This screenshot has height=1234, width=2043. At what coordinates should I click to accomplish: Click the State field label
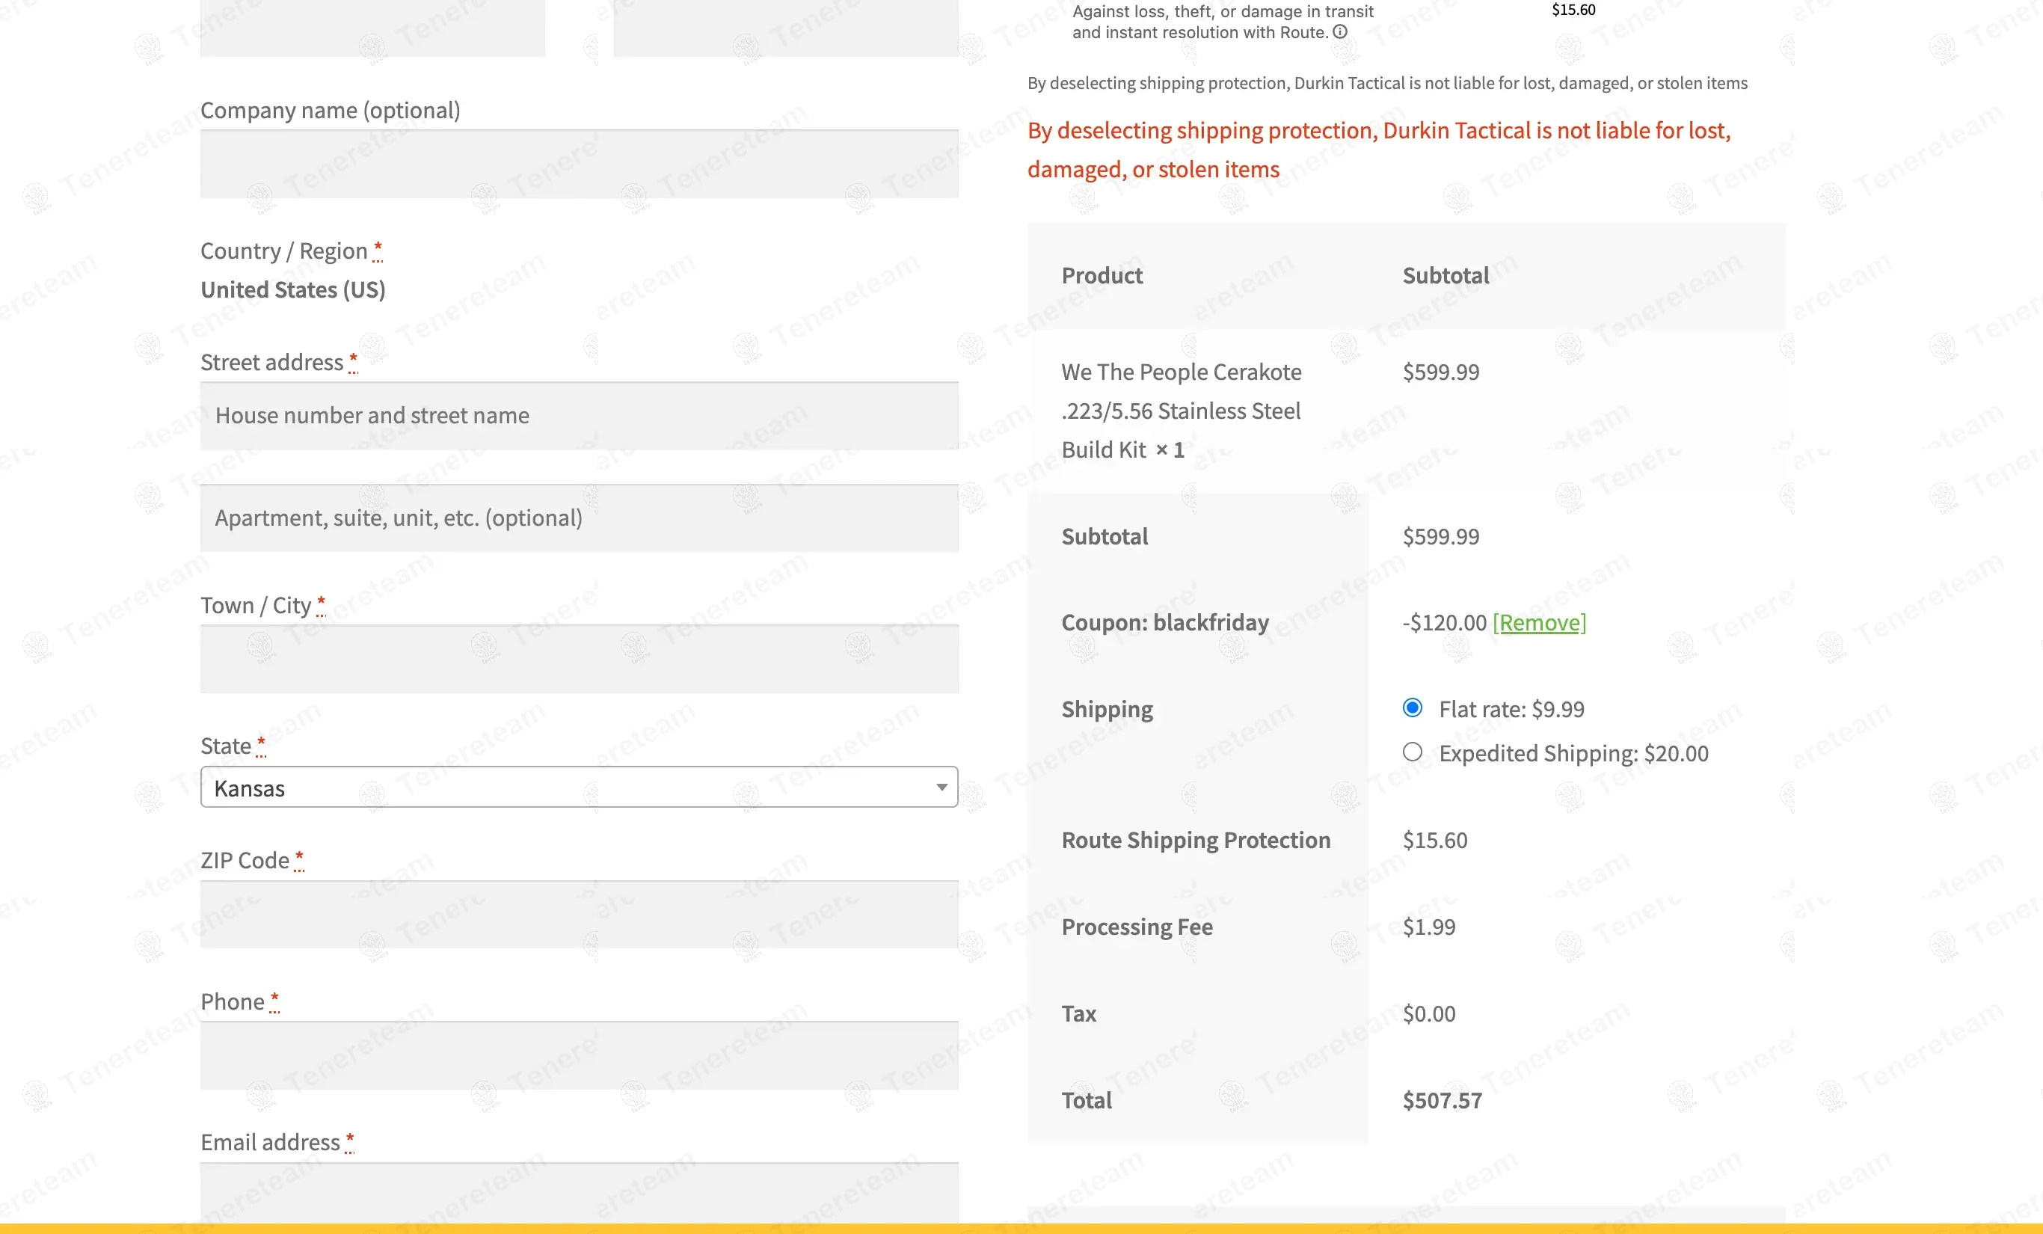(226, 746)
